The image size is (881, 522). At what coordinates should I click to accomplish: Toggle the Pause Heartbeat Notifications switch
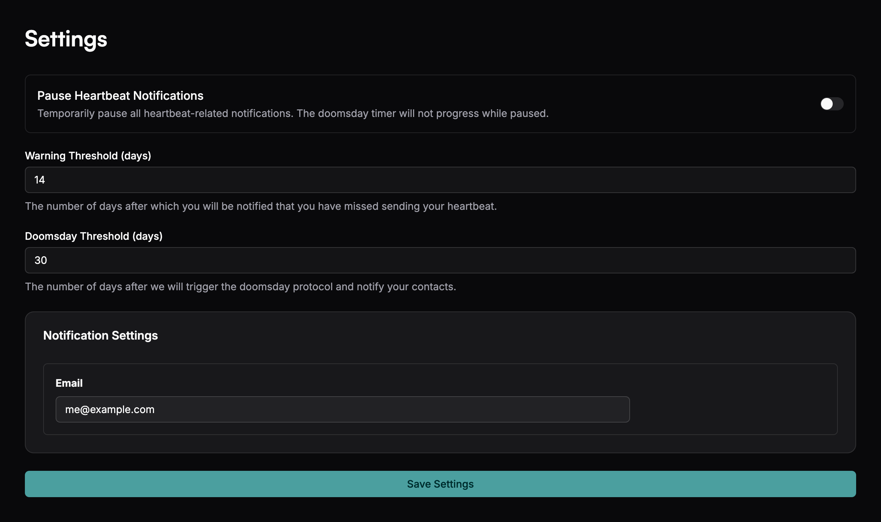pos(831,104)
